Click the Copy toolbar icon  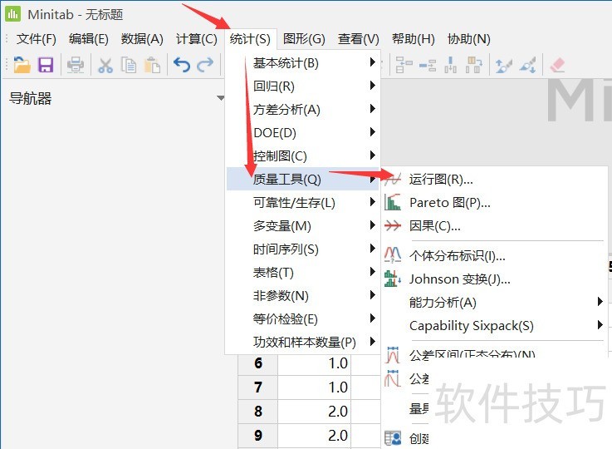pos(129,65)
